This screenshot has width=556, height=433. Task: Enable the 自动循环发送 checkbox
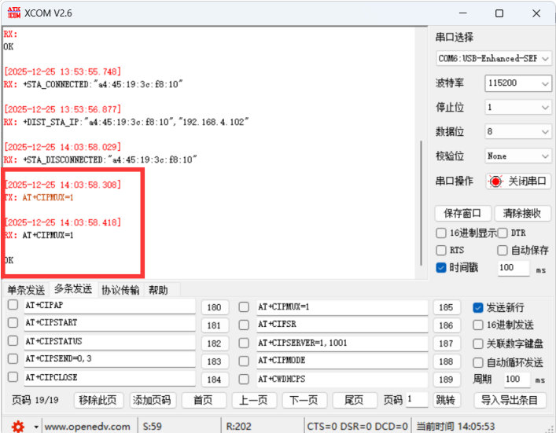tap(478, 362)
